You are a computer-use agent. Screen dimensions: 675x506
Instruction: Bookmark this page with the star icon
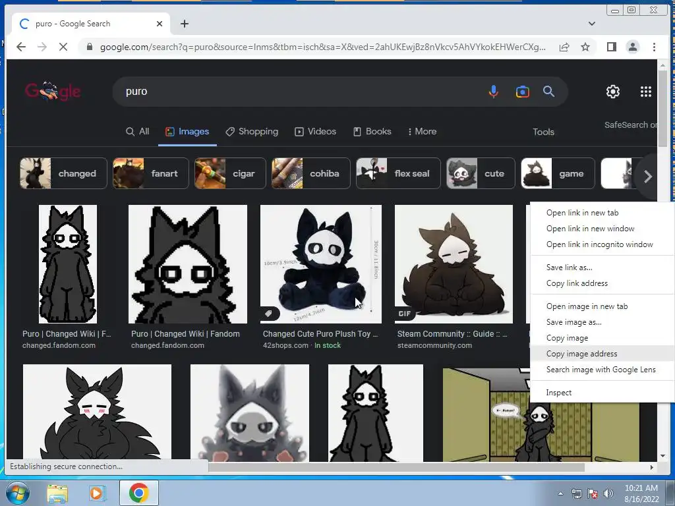[x=585, y=47]
